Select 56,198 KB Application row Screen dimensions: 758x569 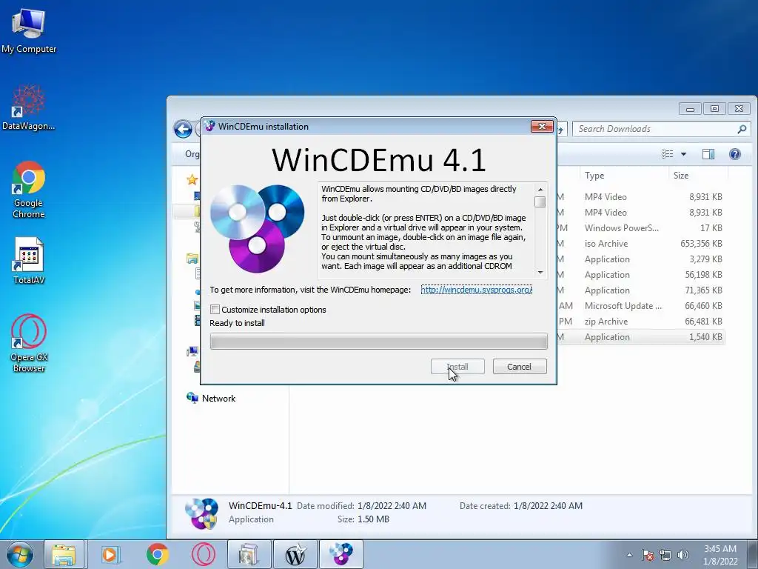[640, 274]
